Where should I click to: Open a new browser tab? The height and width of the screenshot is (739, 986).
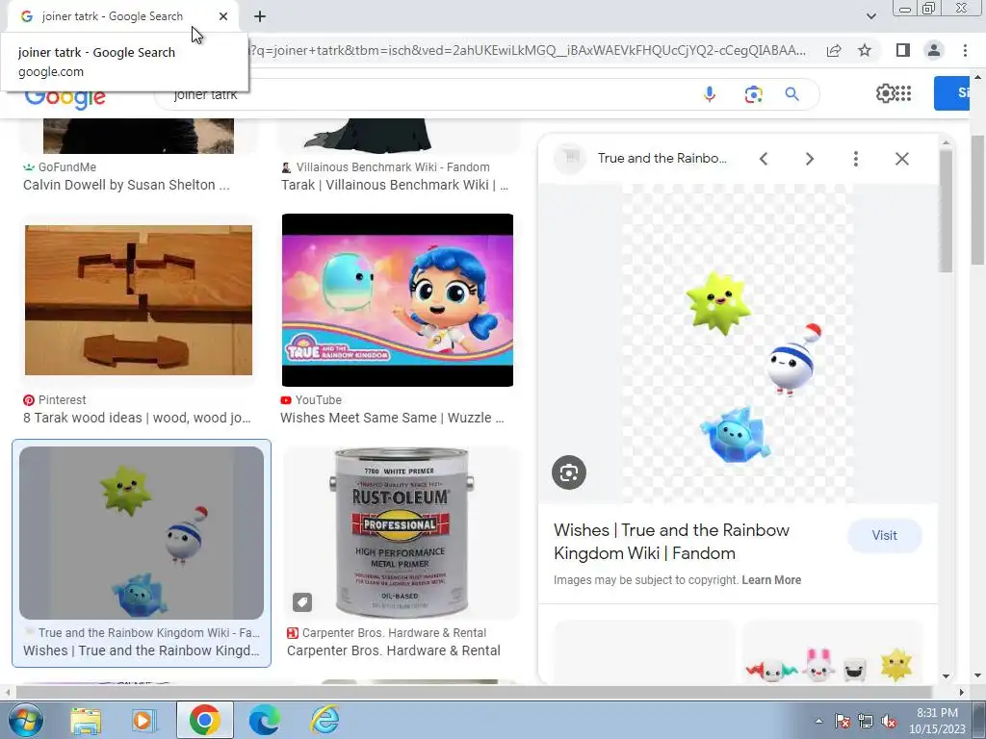260,16
